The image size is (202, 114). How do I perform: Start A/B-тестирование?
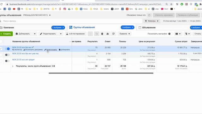click(x=75, y=34)
